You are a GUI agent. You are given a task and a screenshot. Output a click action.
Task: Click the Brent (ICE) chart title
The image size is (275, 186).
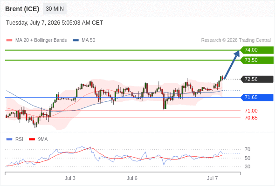[x=22, y=9]
